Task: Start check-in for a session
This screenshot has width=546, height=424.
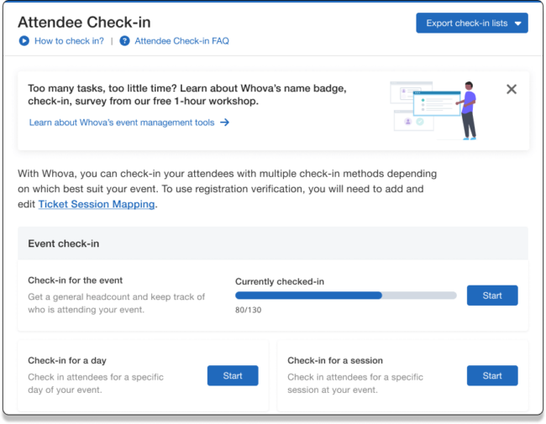Action: click(492, 375)
